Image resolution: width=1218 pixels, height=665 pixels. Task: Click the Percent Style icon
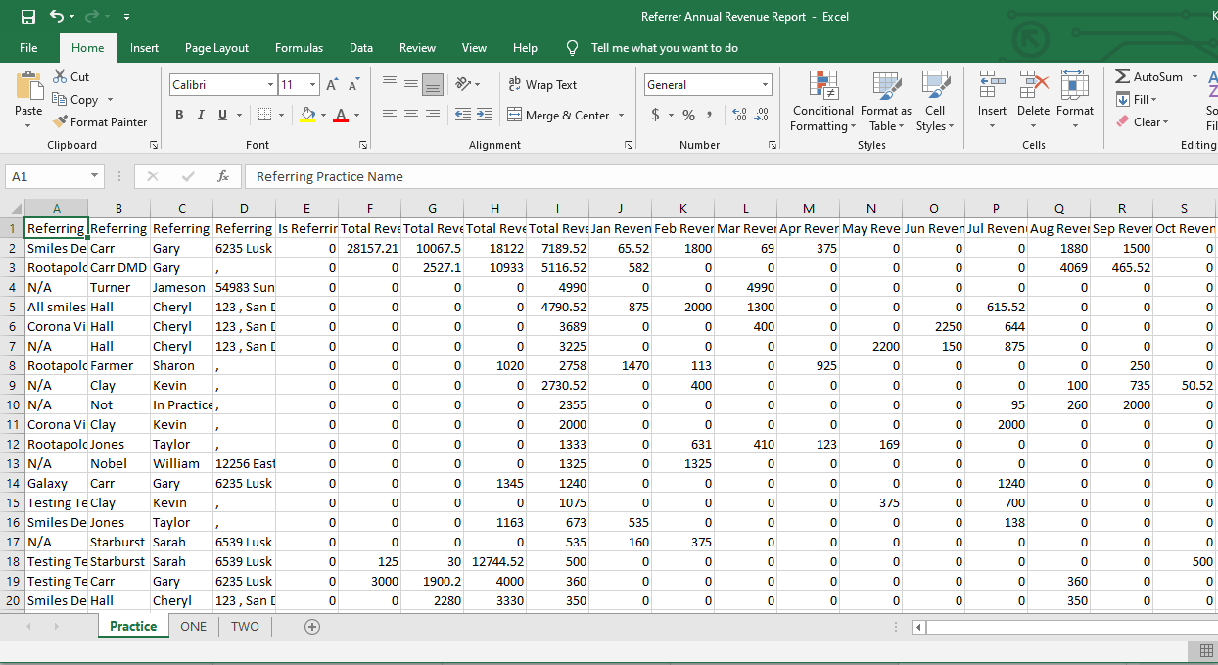pyautogui.click(x=688, y=115)
